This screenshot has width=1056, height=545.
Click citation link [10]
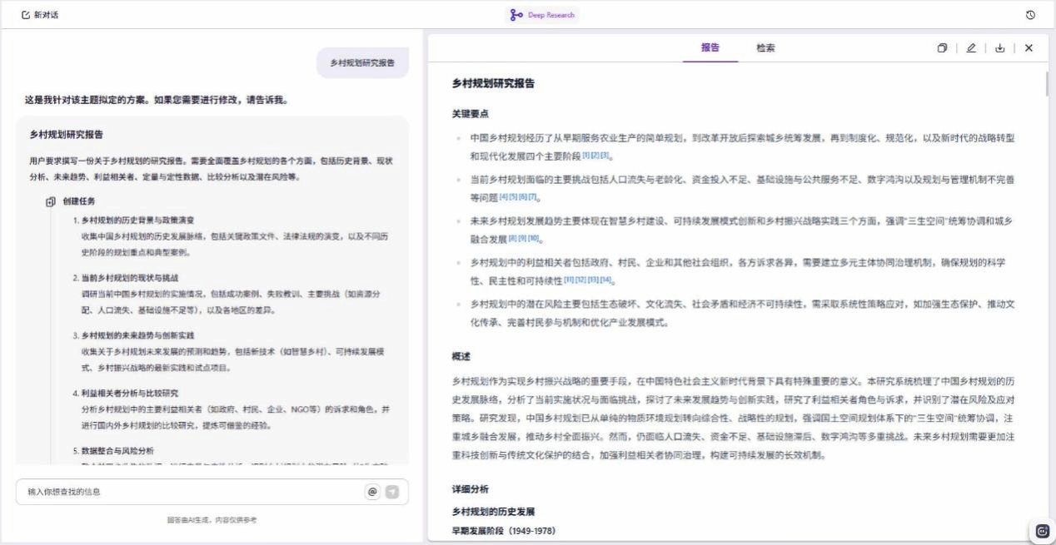point(534,239)
